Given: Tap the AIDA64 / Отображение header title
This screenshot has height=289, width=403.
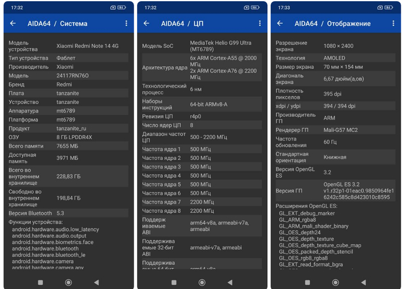Looking at the screenshot, I should (x=332, y=24).
